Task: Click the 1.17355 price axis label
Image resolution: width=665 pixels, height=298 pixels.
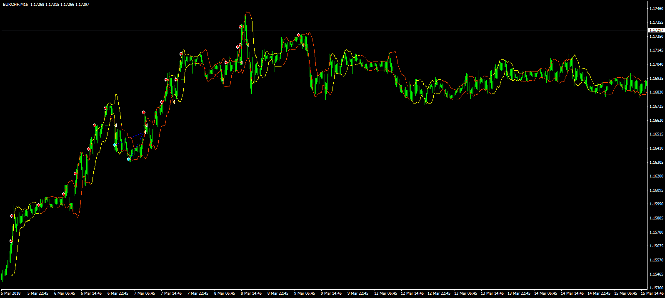Action: coord(657,22)
